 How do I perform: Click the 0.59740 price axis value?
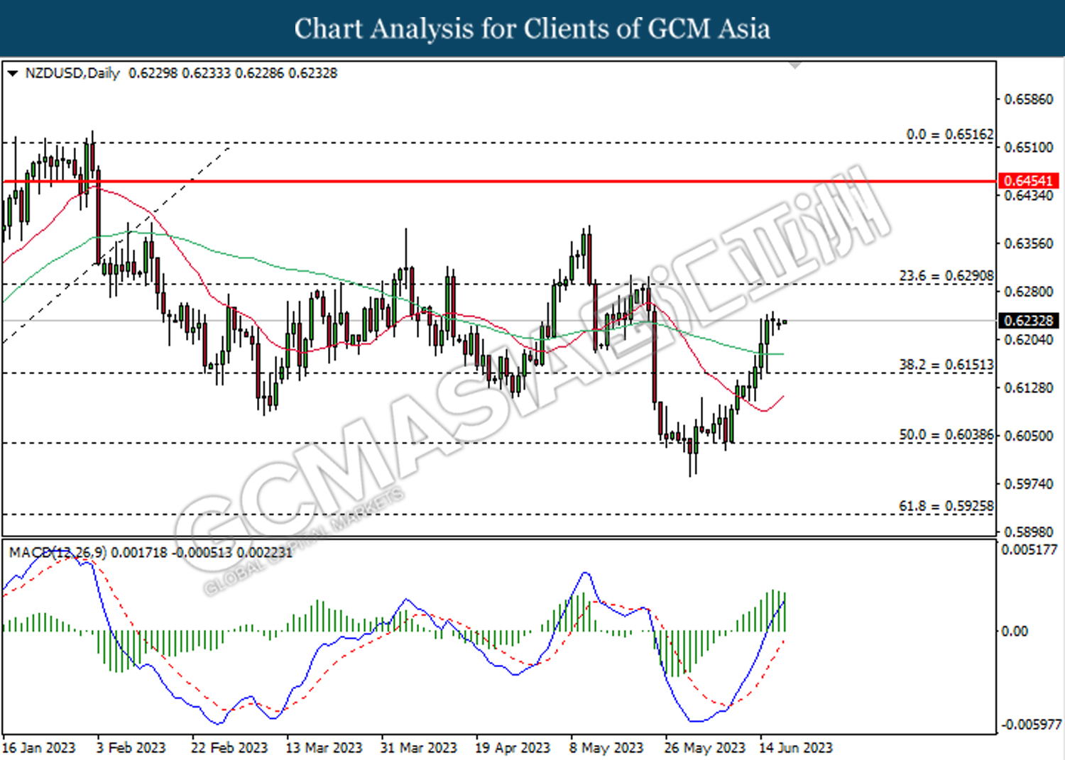(1029, 484)
